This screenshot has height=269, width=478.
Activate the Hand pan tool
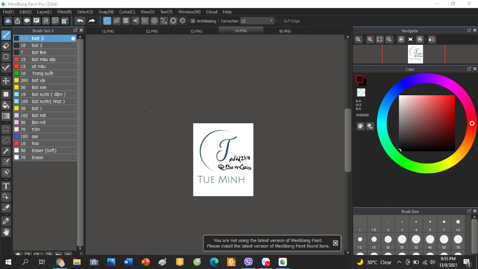point(6,232)
